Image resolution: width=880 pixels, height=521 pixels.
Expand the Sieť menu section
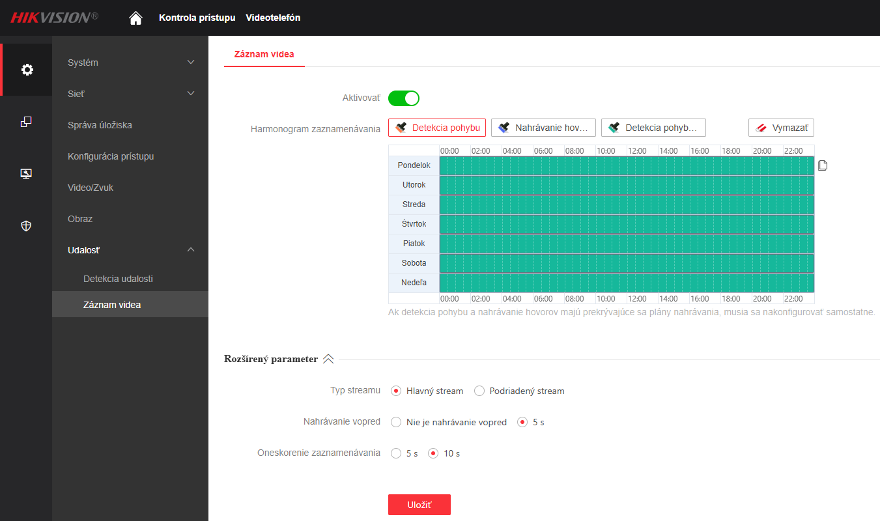click(130, 94)
